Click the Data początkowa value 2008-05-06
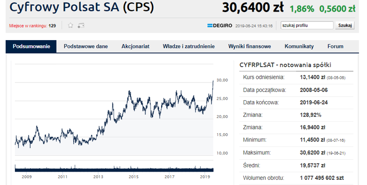367x185 pixels. point(314,90)
